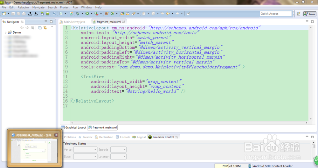318x168 pixels.
Task: Open the Declaration view tab
Action: [x=104, y=137]
